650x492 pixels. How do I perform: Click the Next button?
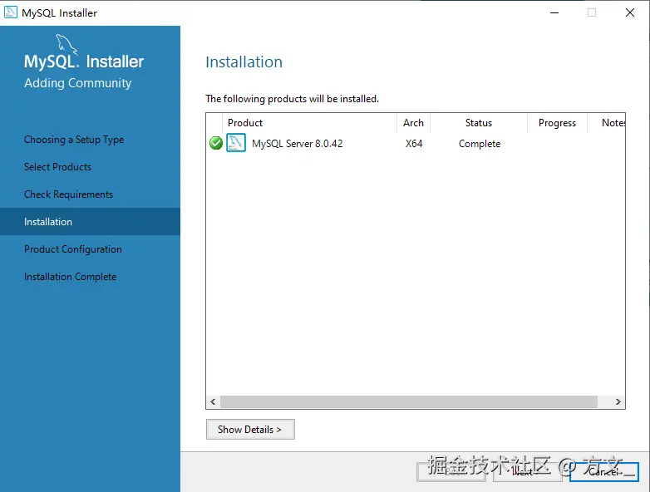(527, 472)
